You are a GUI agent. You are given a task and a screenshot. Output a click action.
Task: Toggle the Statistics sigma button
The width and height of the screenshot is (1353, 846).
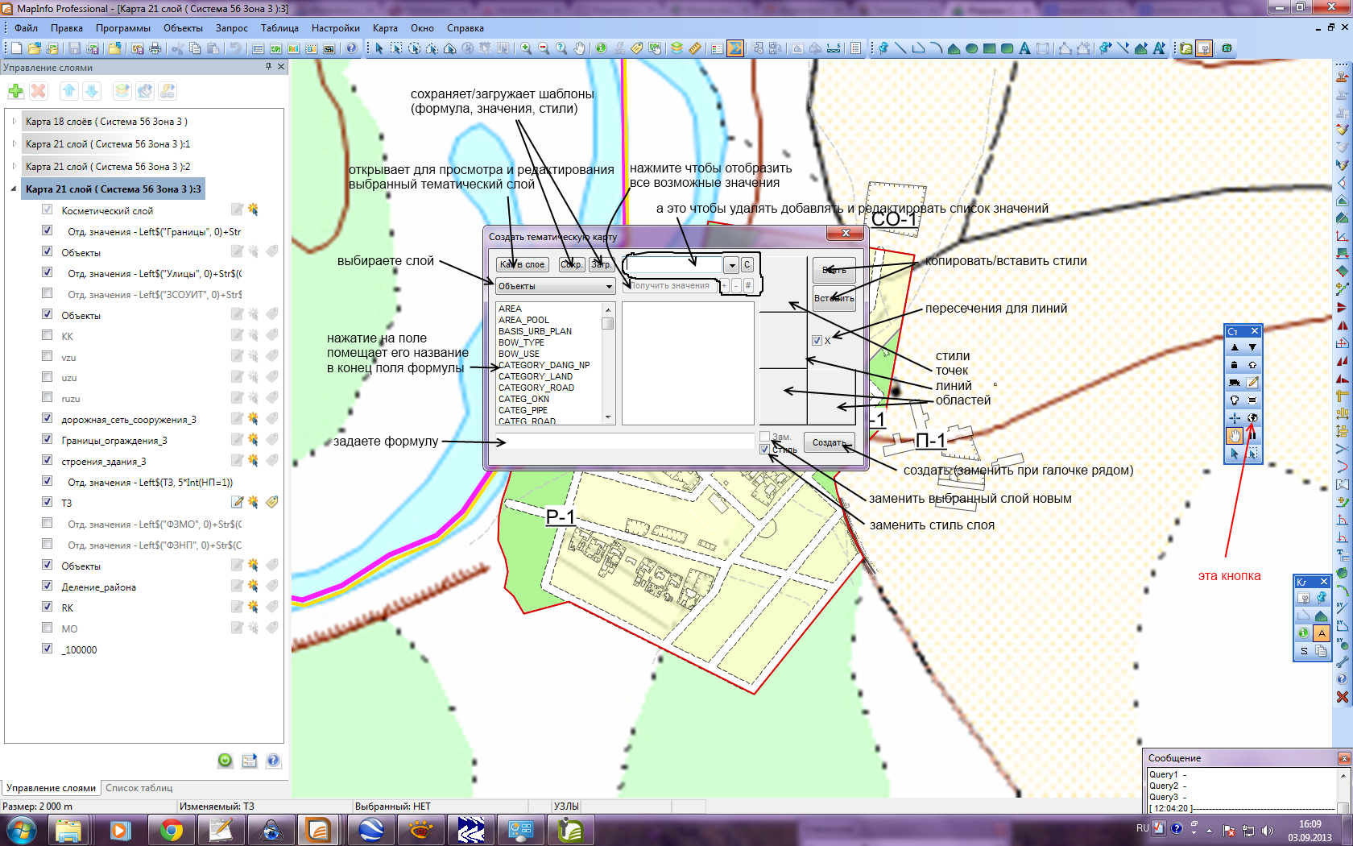point(734,48)
